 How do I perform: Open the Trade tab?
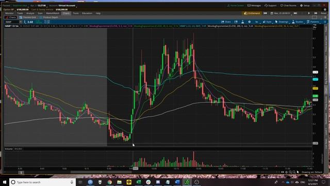coord(20,13)
